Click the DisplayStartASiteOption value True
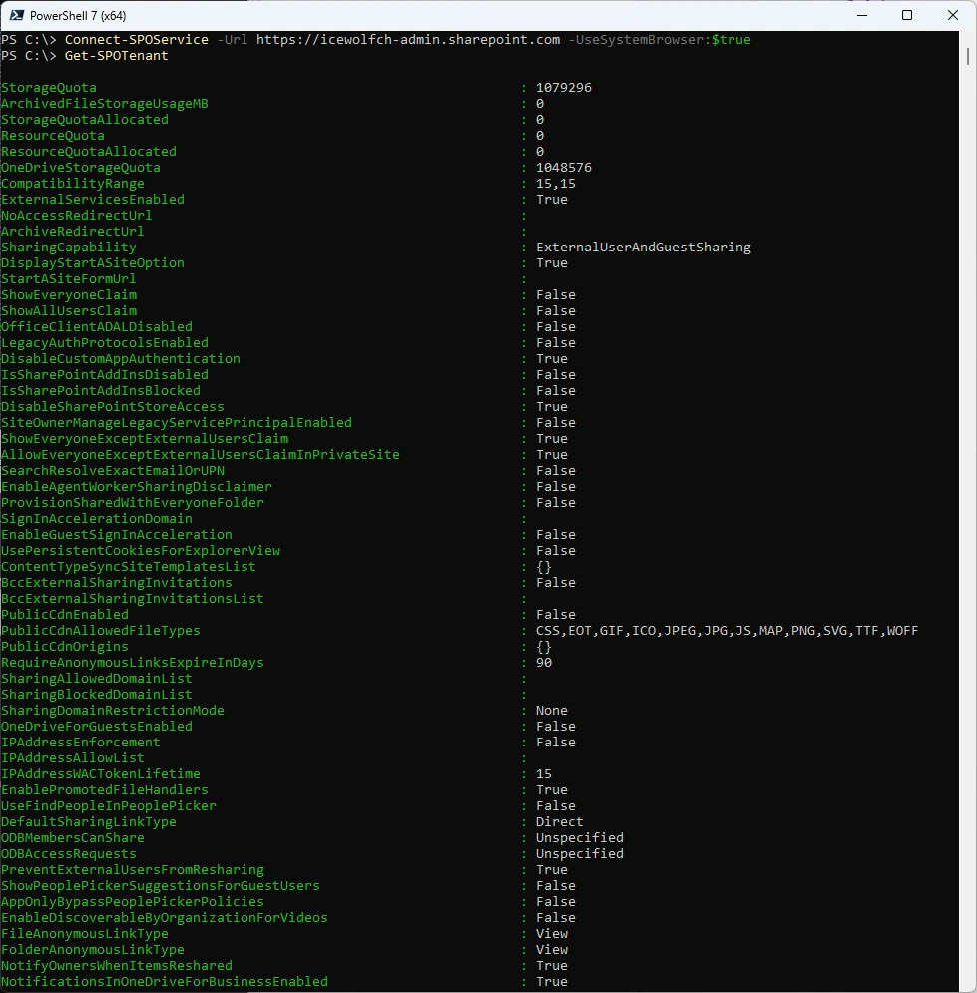 tap(552, 262)
